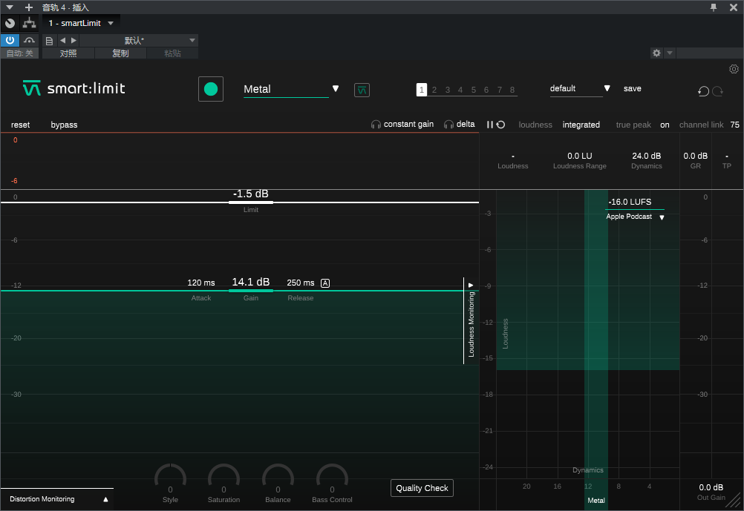Viewport: 744px width, 511px height.
Task: Go to next host preset arrow
Action: coord(74,40)
